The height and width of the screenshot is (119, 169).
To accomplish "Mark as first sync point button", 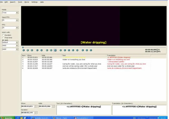I will [83, 50].
